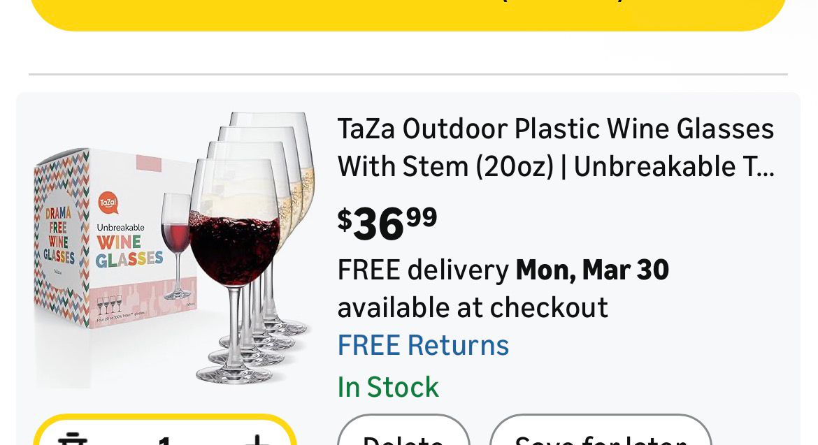818x445 pixels.
Task: Tap the TaZa logo on the product box
Action: 108,203
